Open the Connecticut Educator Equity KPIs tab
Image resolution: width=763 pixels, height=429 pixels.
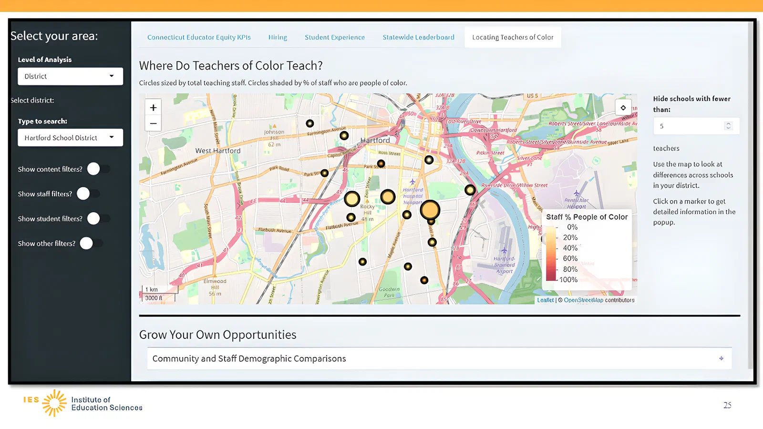coord(199,37)
